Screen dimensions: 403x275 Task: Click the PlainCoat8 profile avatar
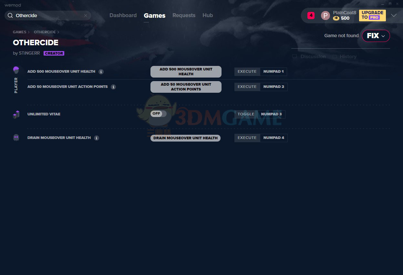(325, 16)
